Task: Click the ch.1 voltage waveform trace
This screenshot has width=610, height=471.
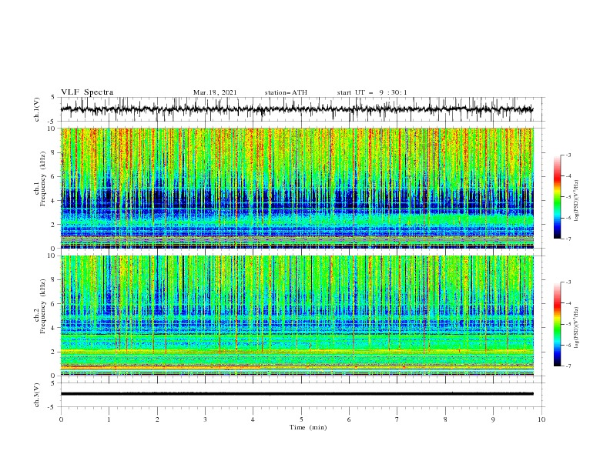Action: coord(297,109)
